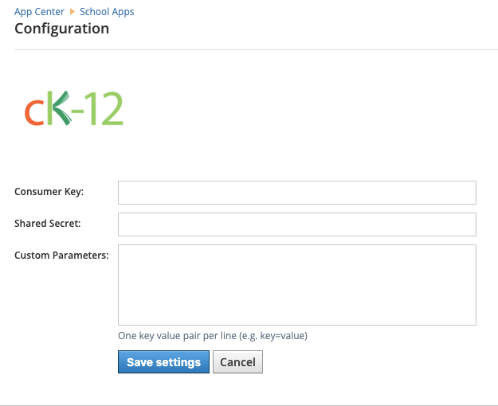Click the orange 'c' in CK-12 logo
The height and width of the screenshot is (406, 498).
33,114
